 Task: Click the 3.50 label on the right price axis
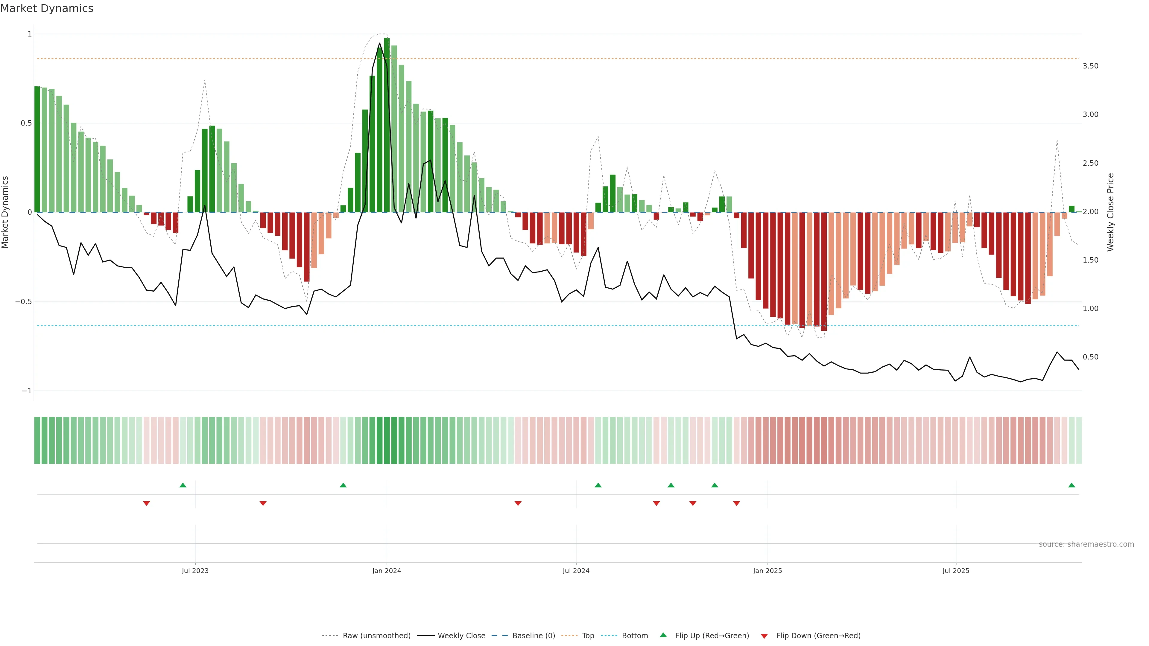coord(1090,66)
